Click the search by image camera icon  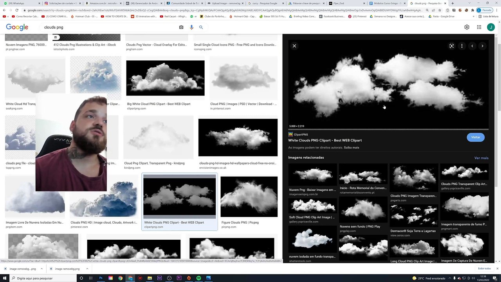(x=181, y=27)
